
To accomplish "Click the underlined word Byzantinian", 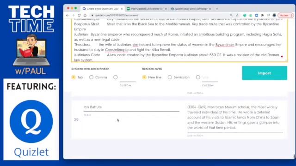I will tap(225, 45).
